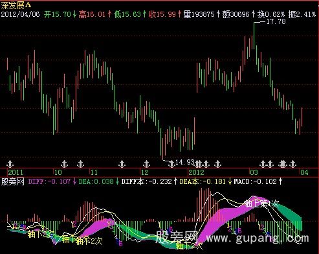Click the down arrow beside open price 开15.70

pos(74,14)
